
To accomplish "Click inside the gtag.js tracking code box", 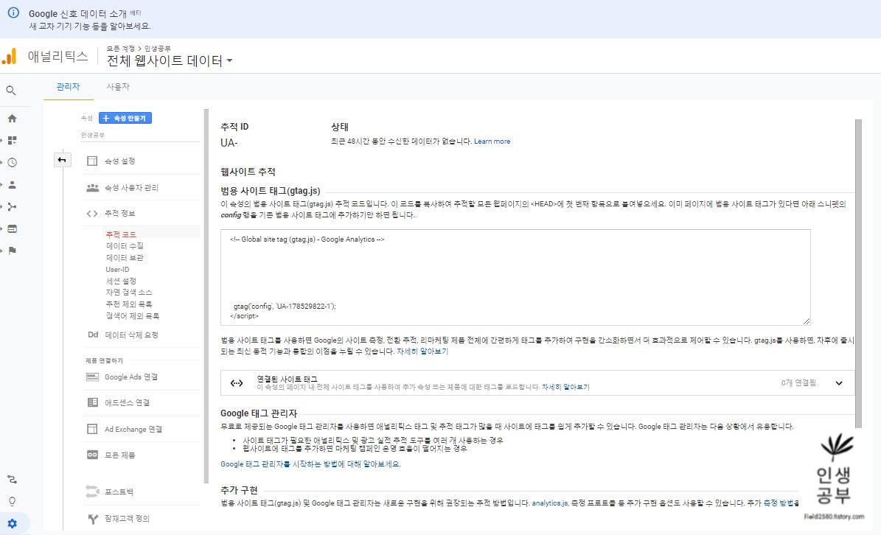I will coord(515,277).
